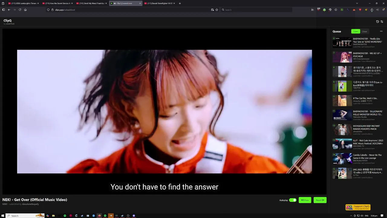
Task: Switch to Ducati Streetfighter V4 tab
Action: click(x=160, y=3)
